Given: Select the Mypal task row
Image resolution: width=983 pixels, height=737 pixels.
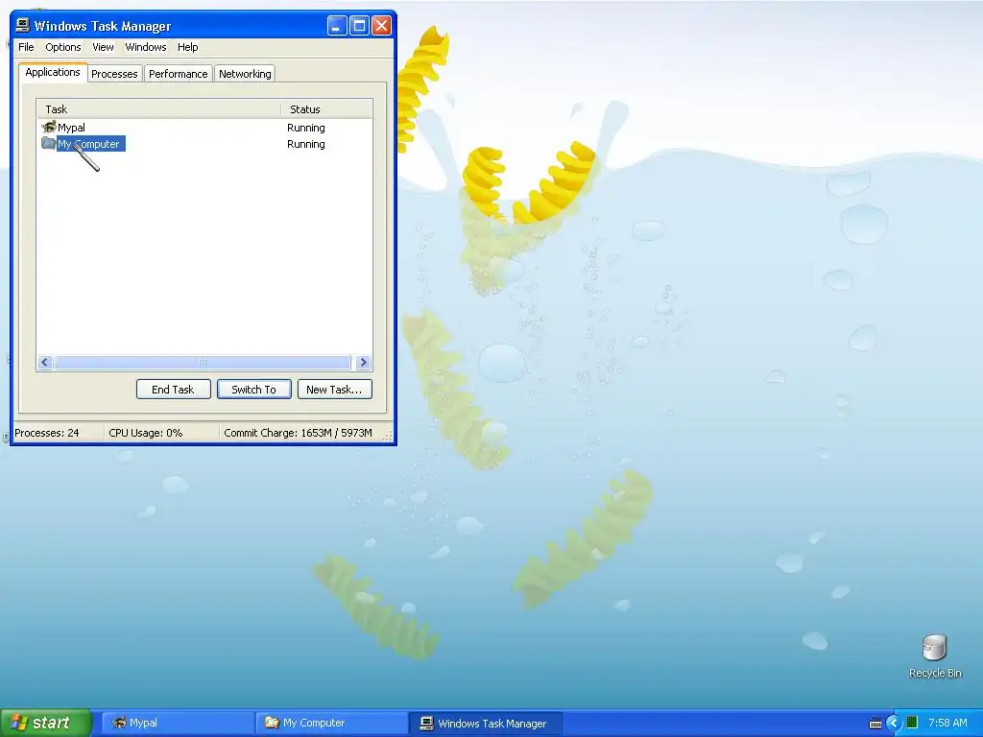Looking at the screenshot, I should 204,128.
